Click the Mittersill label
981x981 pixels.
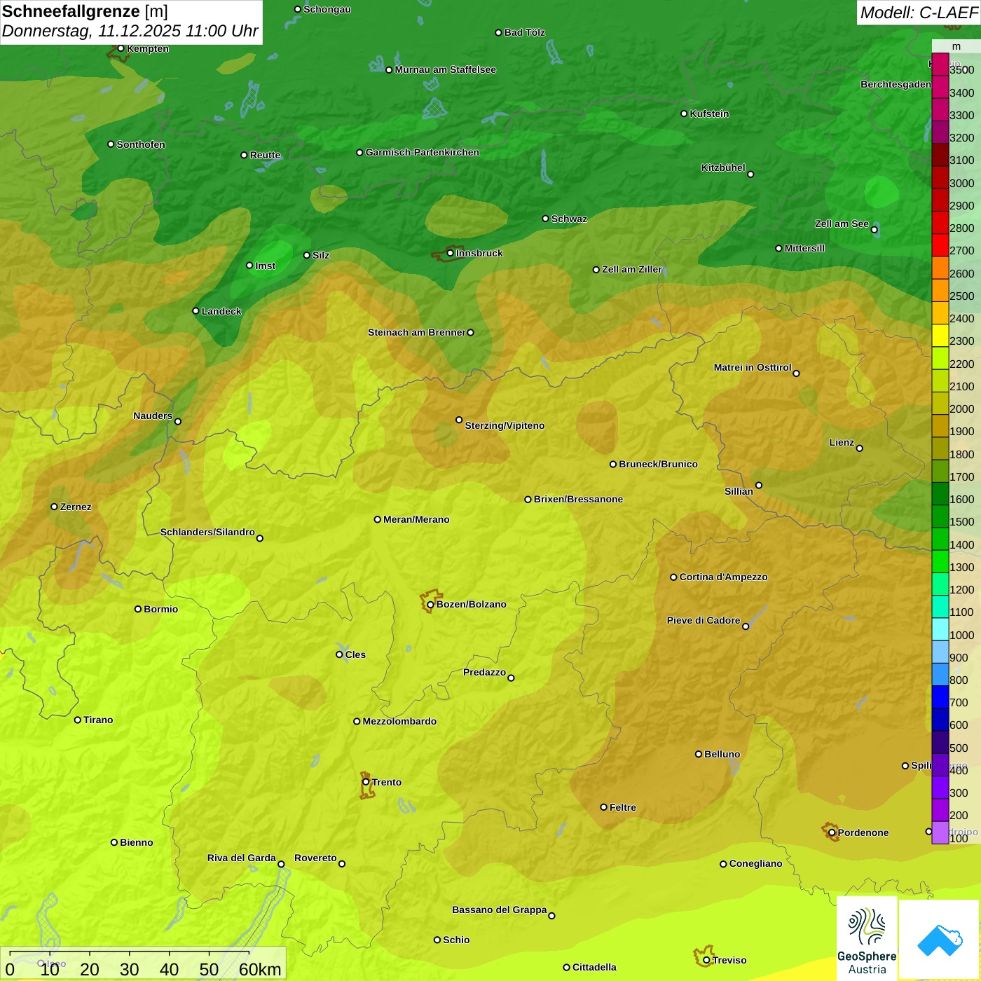coord(804,248)
